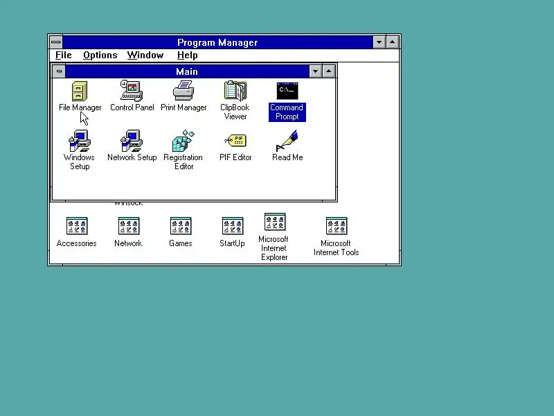Image resolution: width=554 pixels, height=416 pixels.
Task: Select the Registration Editor icon
Action: [x=184, y=141]
